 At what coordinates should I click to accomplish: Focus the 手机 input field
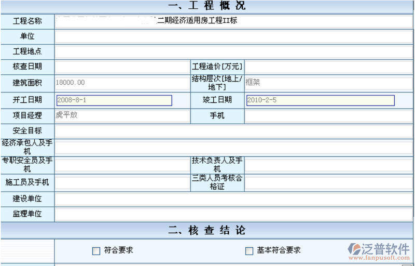[x=328, y=116]
